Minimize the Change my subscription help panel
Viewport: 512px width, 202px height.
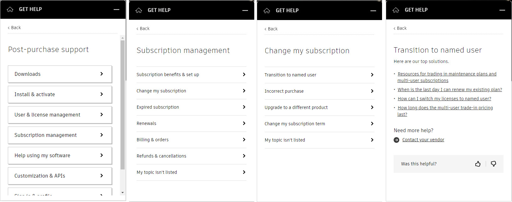tap(373, 11)
